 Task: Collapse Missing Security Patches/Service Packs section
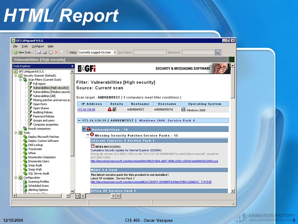[88, 135]
